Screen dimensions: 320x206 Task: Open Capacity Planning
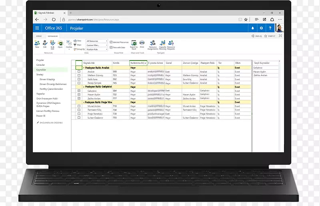(x=163, y=43)
